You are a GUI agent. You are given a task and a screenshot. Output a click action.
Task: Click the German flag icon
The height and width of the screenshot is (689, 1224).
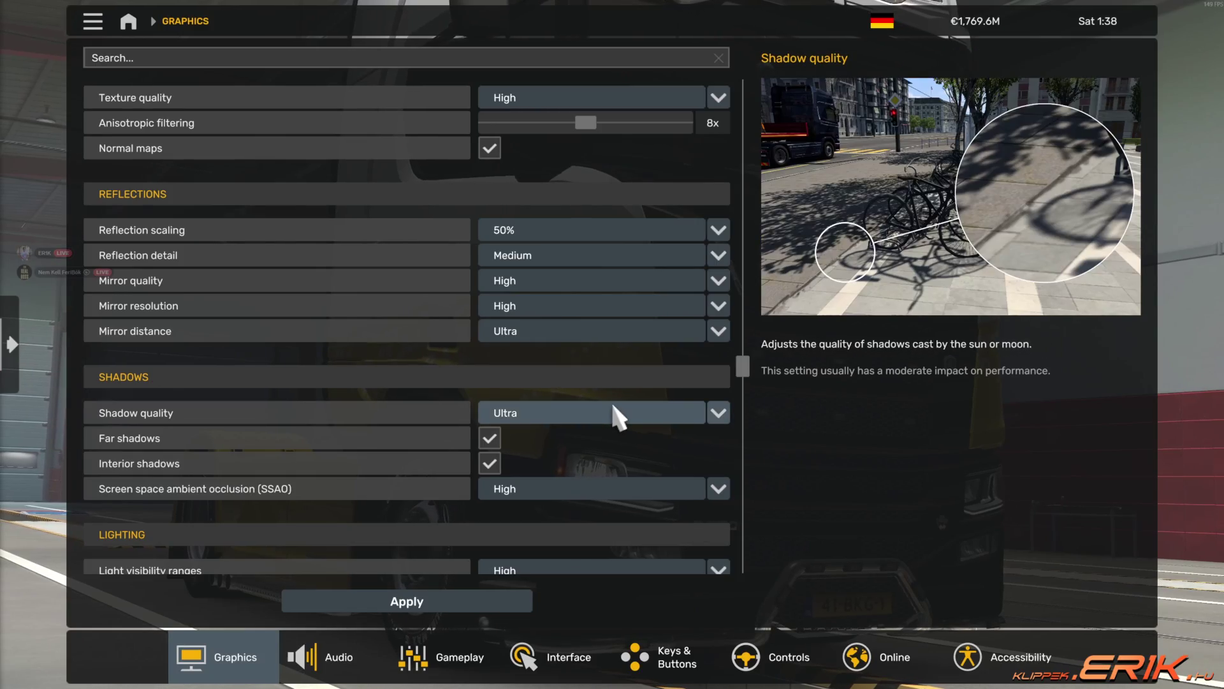pos(882,21)
